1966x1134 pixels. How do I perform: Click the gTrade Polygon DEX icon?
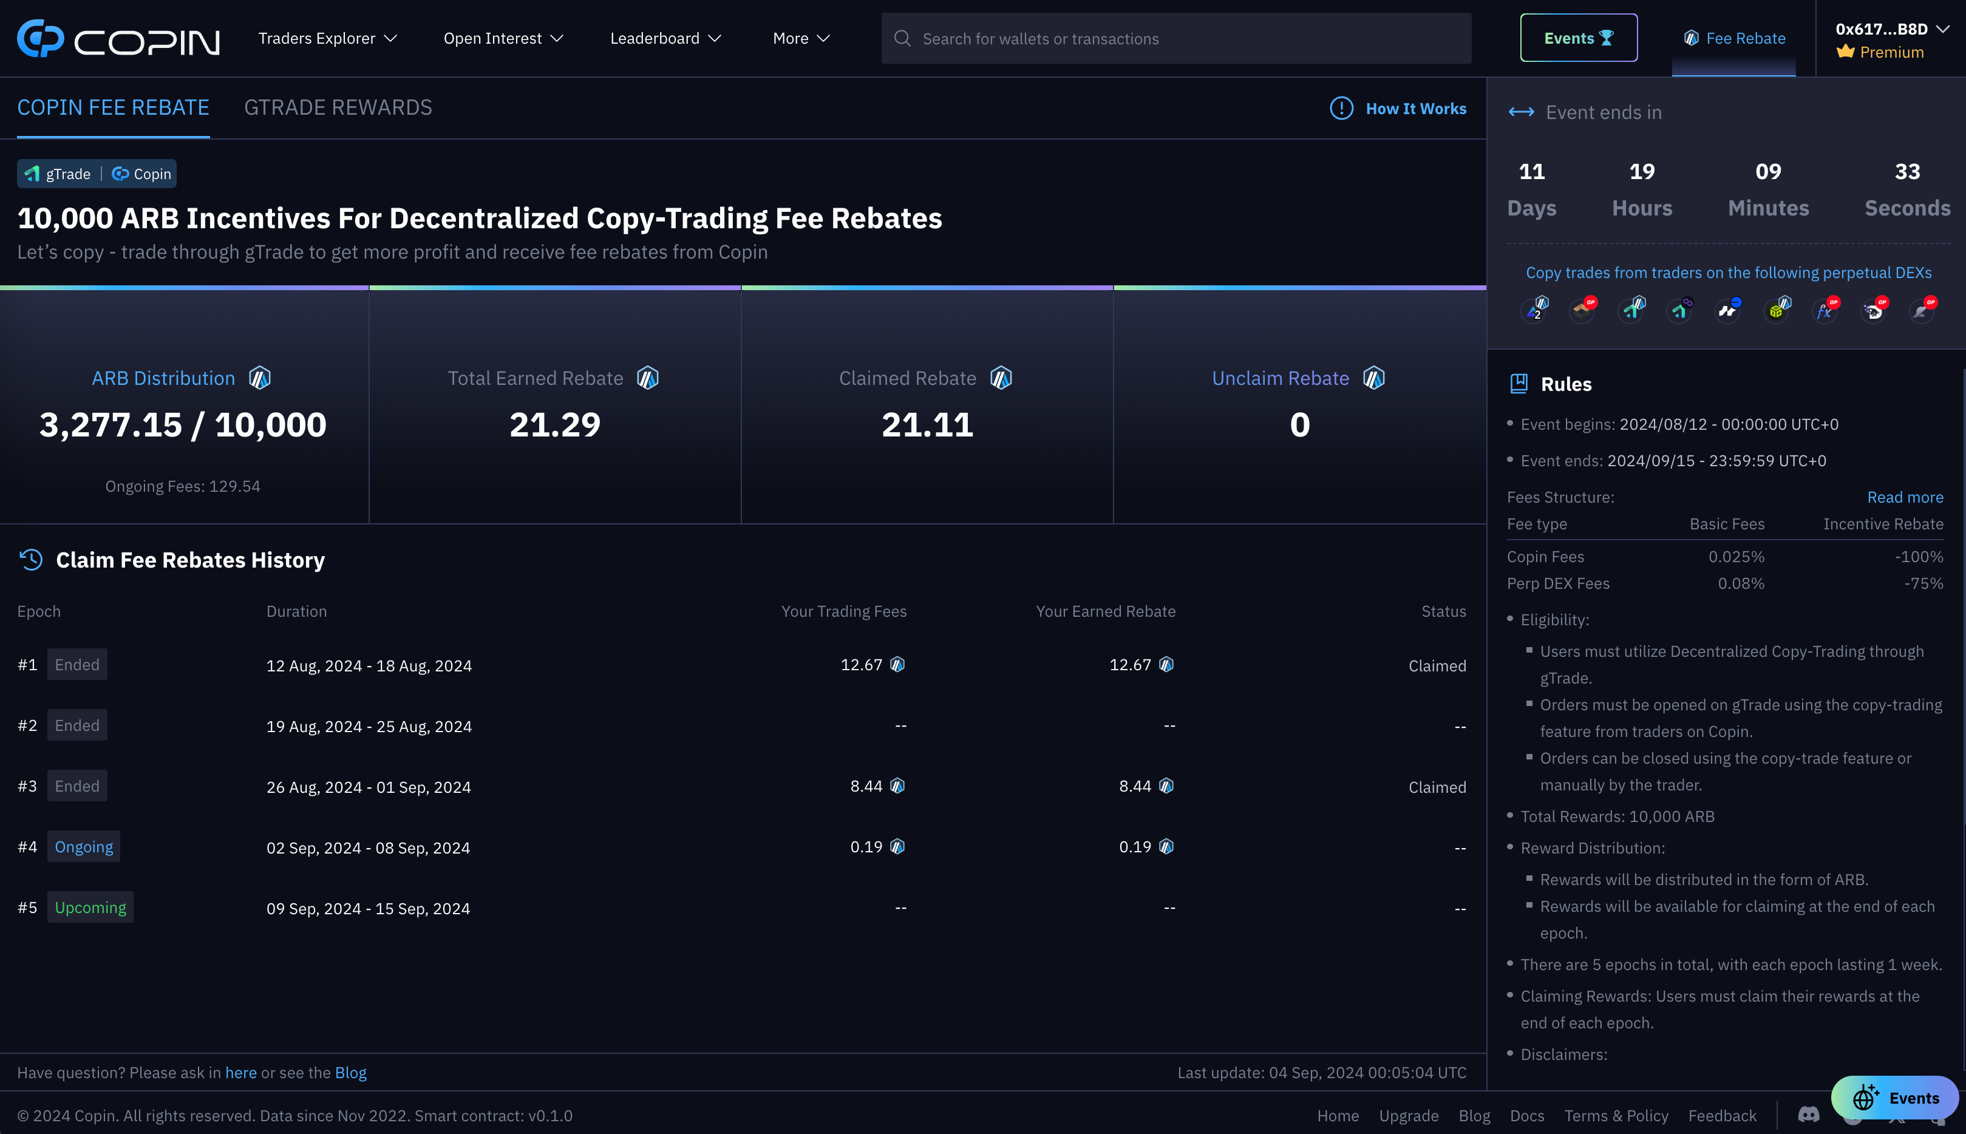[1679, 311]
